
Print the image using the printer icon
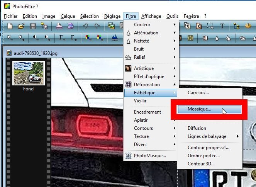click(x=59, y=26)
